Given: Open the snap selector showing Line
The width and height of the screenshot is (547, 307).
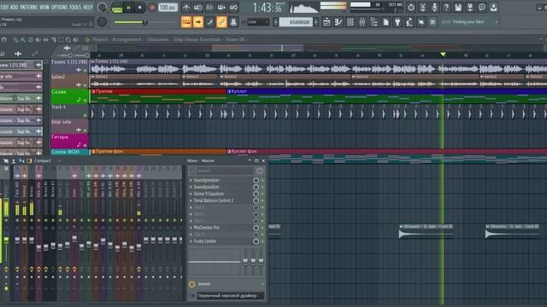Looking at the screenshot, I should 258,22.
